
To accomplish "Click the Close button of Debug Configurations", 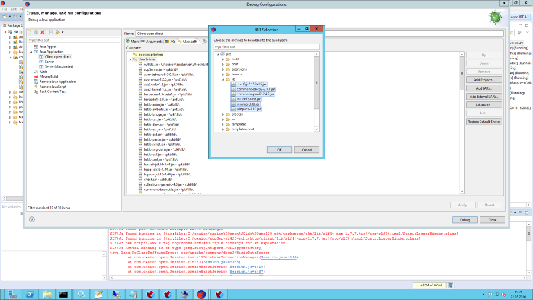I will click(492, 220).
